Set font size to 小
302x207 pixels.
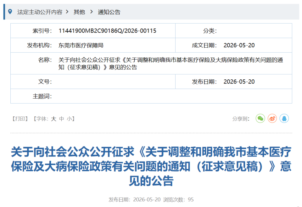(69, 119)
